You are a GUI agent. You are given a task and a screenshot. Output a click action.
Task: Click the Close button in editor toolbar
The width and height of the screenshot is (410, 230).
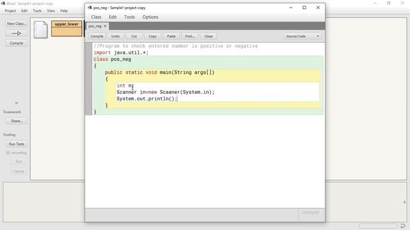coord(208,36)
